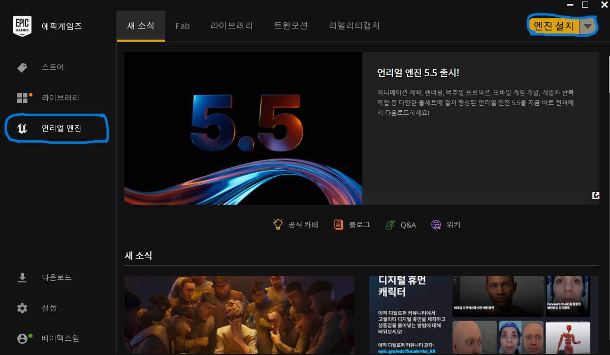610x355 pixels.
Task: Open the 스토어 tag icon
Action: point(22,68)
